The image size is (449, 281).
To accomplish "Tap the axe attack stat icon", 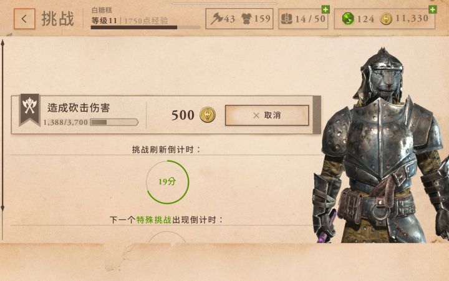I will pos(217,19).
